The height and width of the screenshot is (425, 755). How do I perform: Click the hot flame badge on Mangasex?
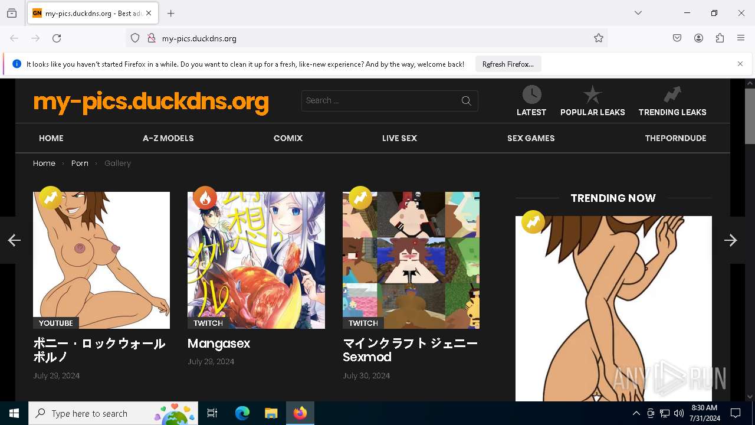[205, 198]
